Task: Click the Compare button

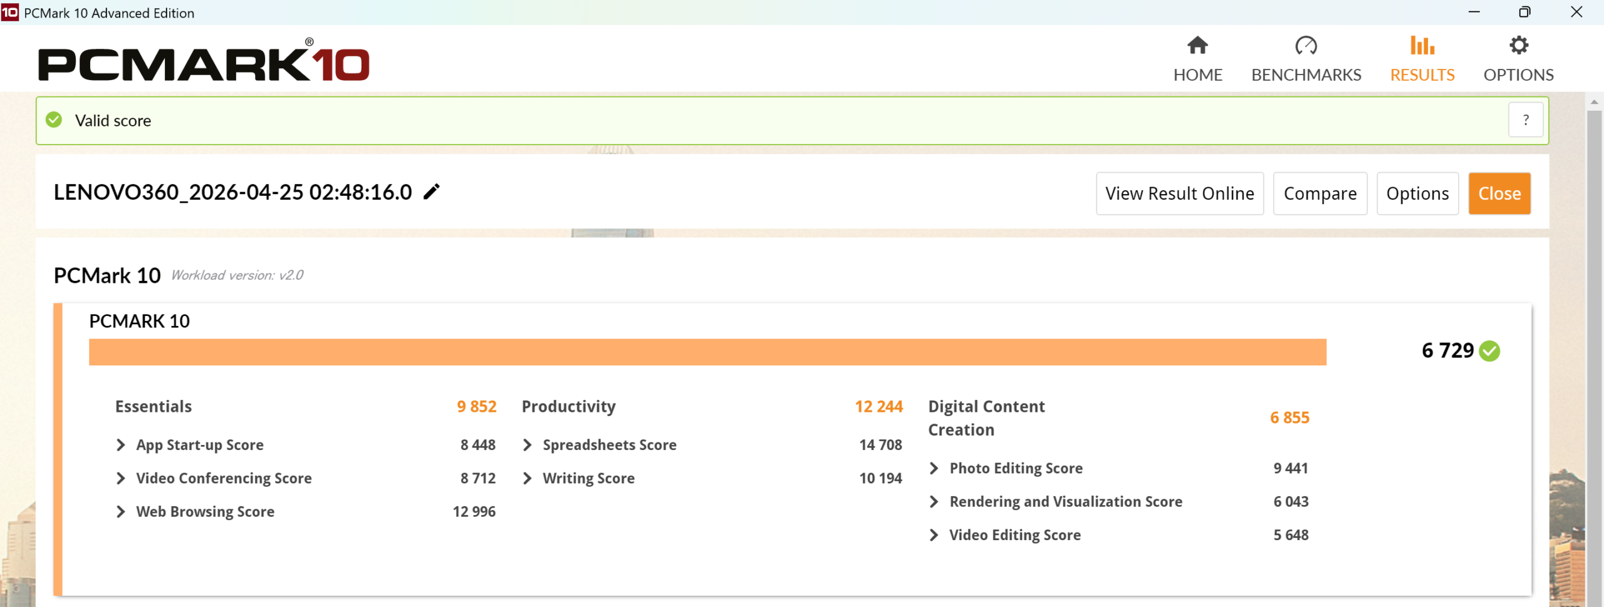Action: pyautogui.click(x=1320, y=193)
